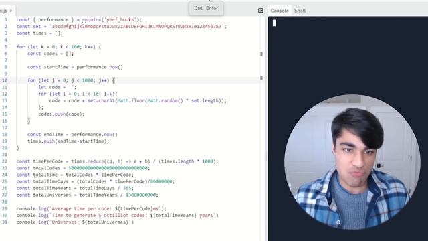Click 'perf_hooks' string on line 1

pyautogui.click(x=120, y=19)
